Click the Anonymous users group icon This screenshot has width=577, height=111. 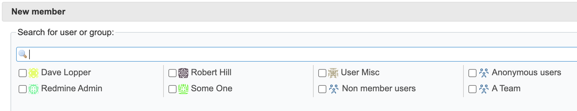[x=484, y=73]
